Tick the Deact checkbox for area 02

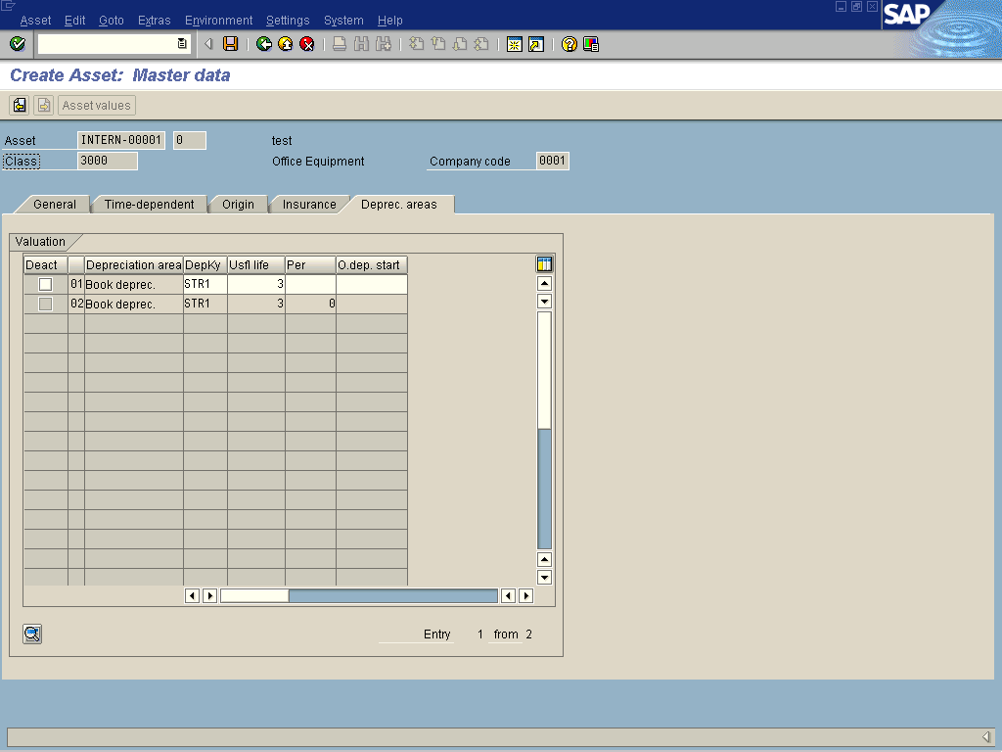tap(45, 305)
